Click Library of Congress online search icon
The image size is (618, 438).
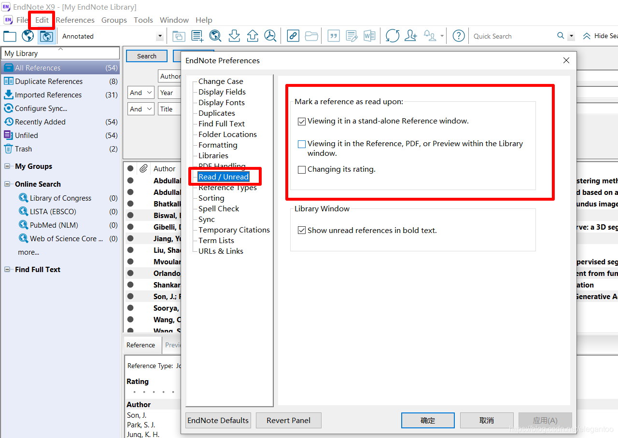click(x=23, y=198)
